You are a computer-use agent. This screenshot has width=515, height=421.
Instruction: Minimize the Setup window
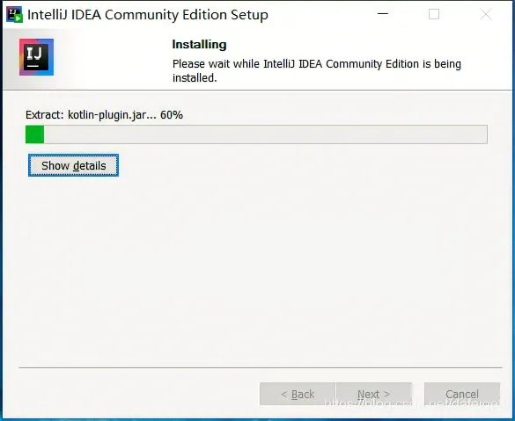tap(383, 14)
